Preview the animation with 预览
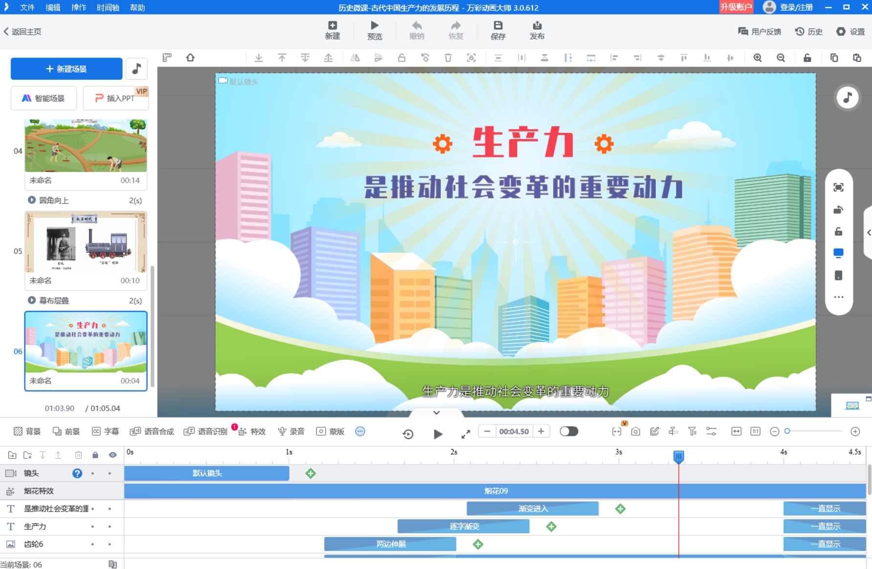The height and width of the screenshot is (569, 872). [374, 30]
